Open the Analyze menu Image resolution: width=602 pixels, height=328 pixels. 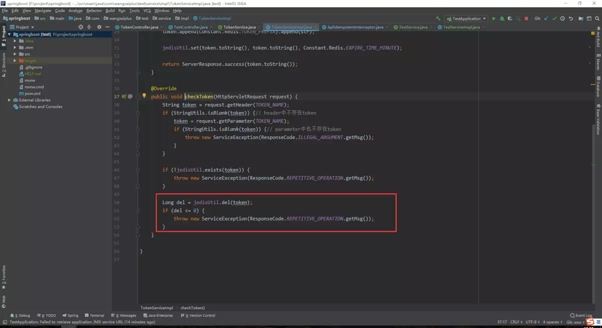tap(75, 11)
